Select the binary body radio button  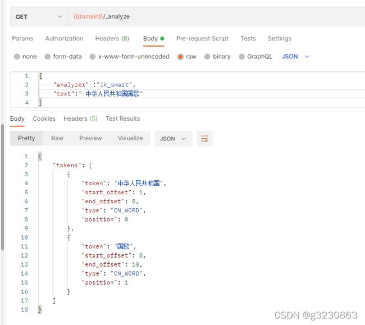pyautogui.click(x=207, y=57)
